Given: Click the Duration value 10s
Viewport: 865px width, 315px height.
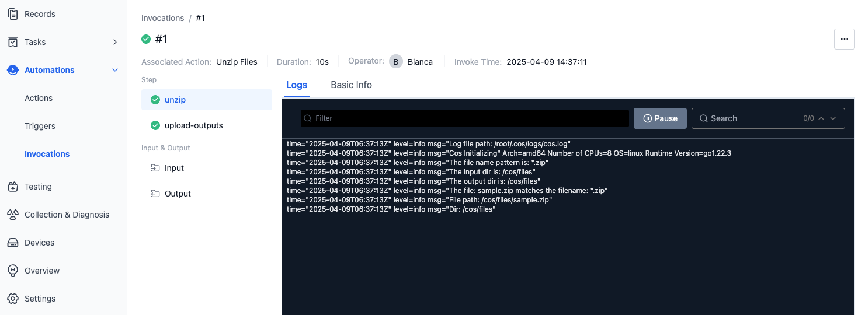Looking at the screenshot, I should click(x=322, y=62).
